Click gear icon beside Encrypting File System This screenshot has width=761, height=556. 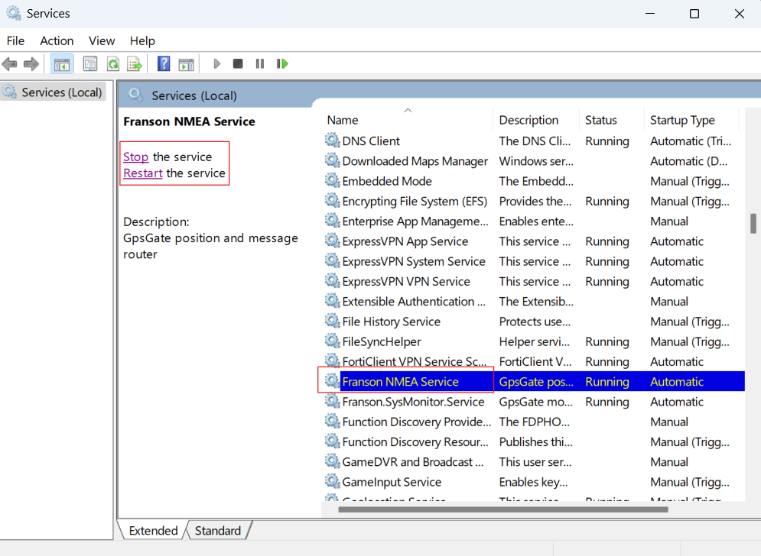click(332, 201)
